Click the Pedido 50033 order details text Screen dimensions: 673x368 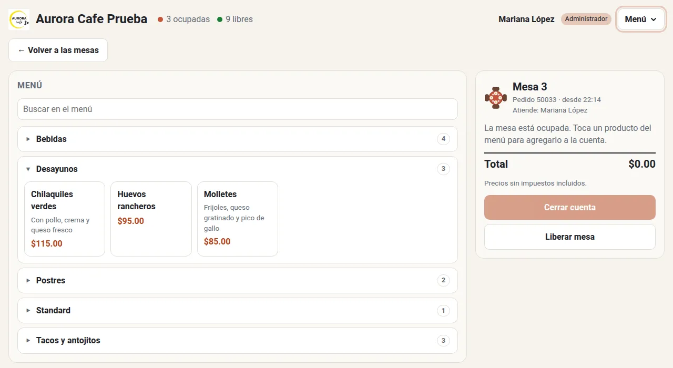(557, 100)
